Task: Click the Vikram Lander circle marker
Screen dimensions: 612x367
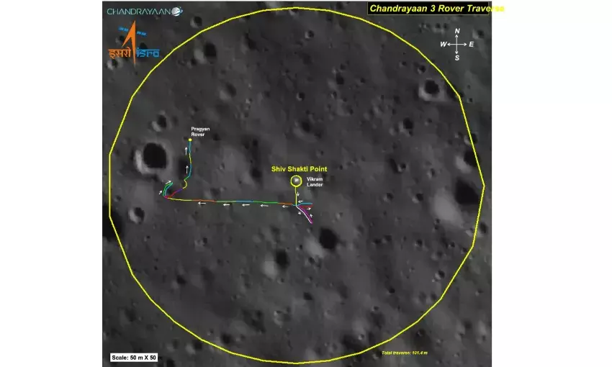Action: pyautogui.click(x=295, y=181)
